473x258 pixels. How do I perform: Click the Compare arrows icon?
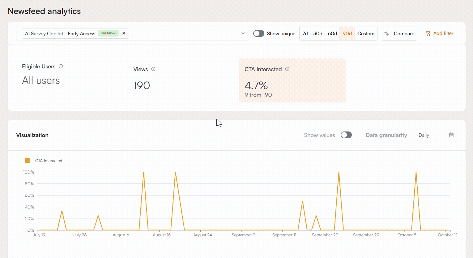tap(387, 33)
